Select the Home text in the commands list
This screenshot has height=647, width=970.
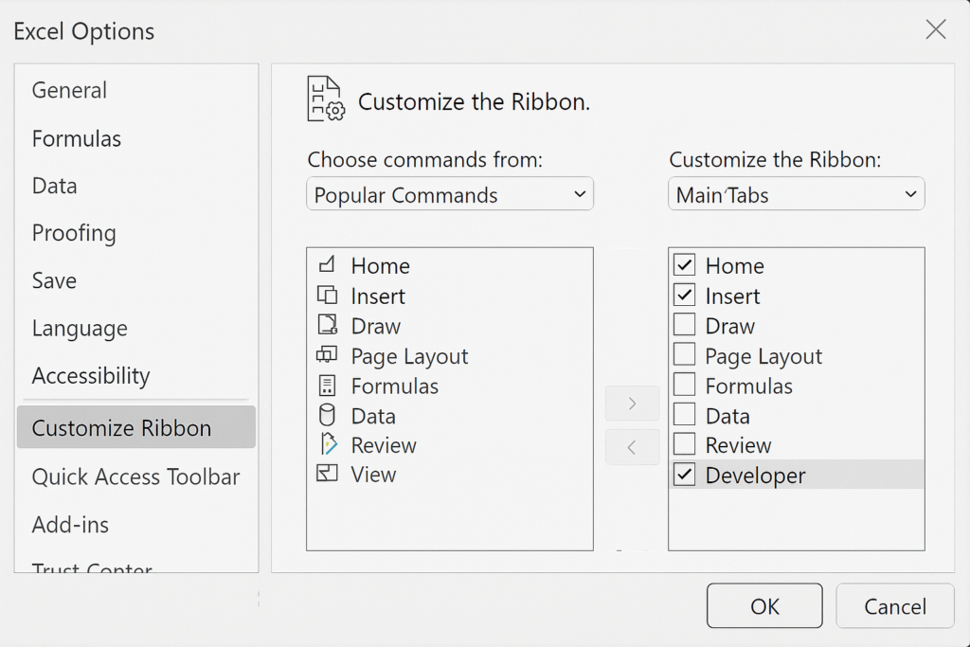381,265
